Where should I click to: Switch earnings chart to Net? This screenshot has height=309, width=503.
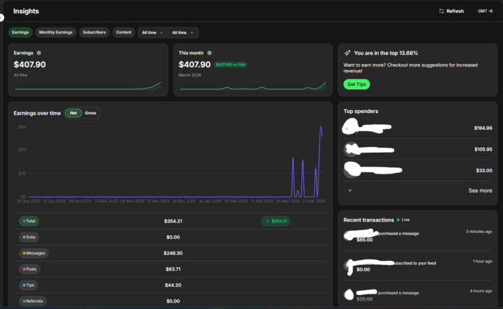[73, 113]
